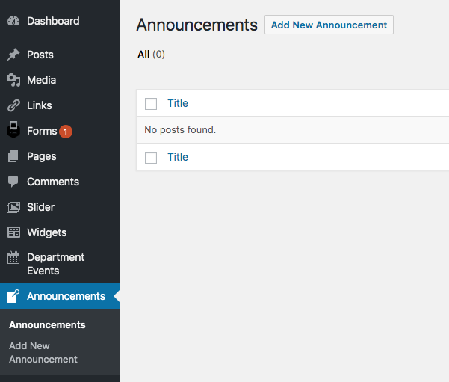Click the Slider images icon
449x382 pixels.
tap(13, 207)
